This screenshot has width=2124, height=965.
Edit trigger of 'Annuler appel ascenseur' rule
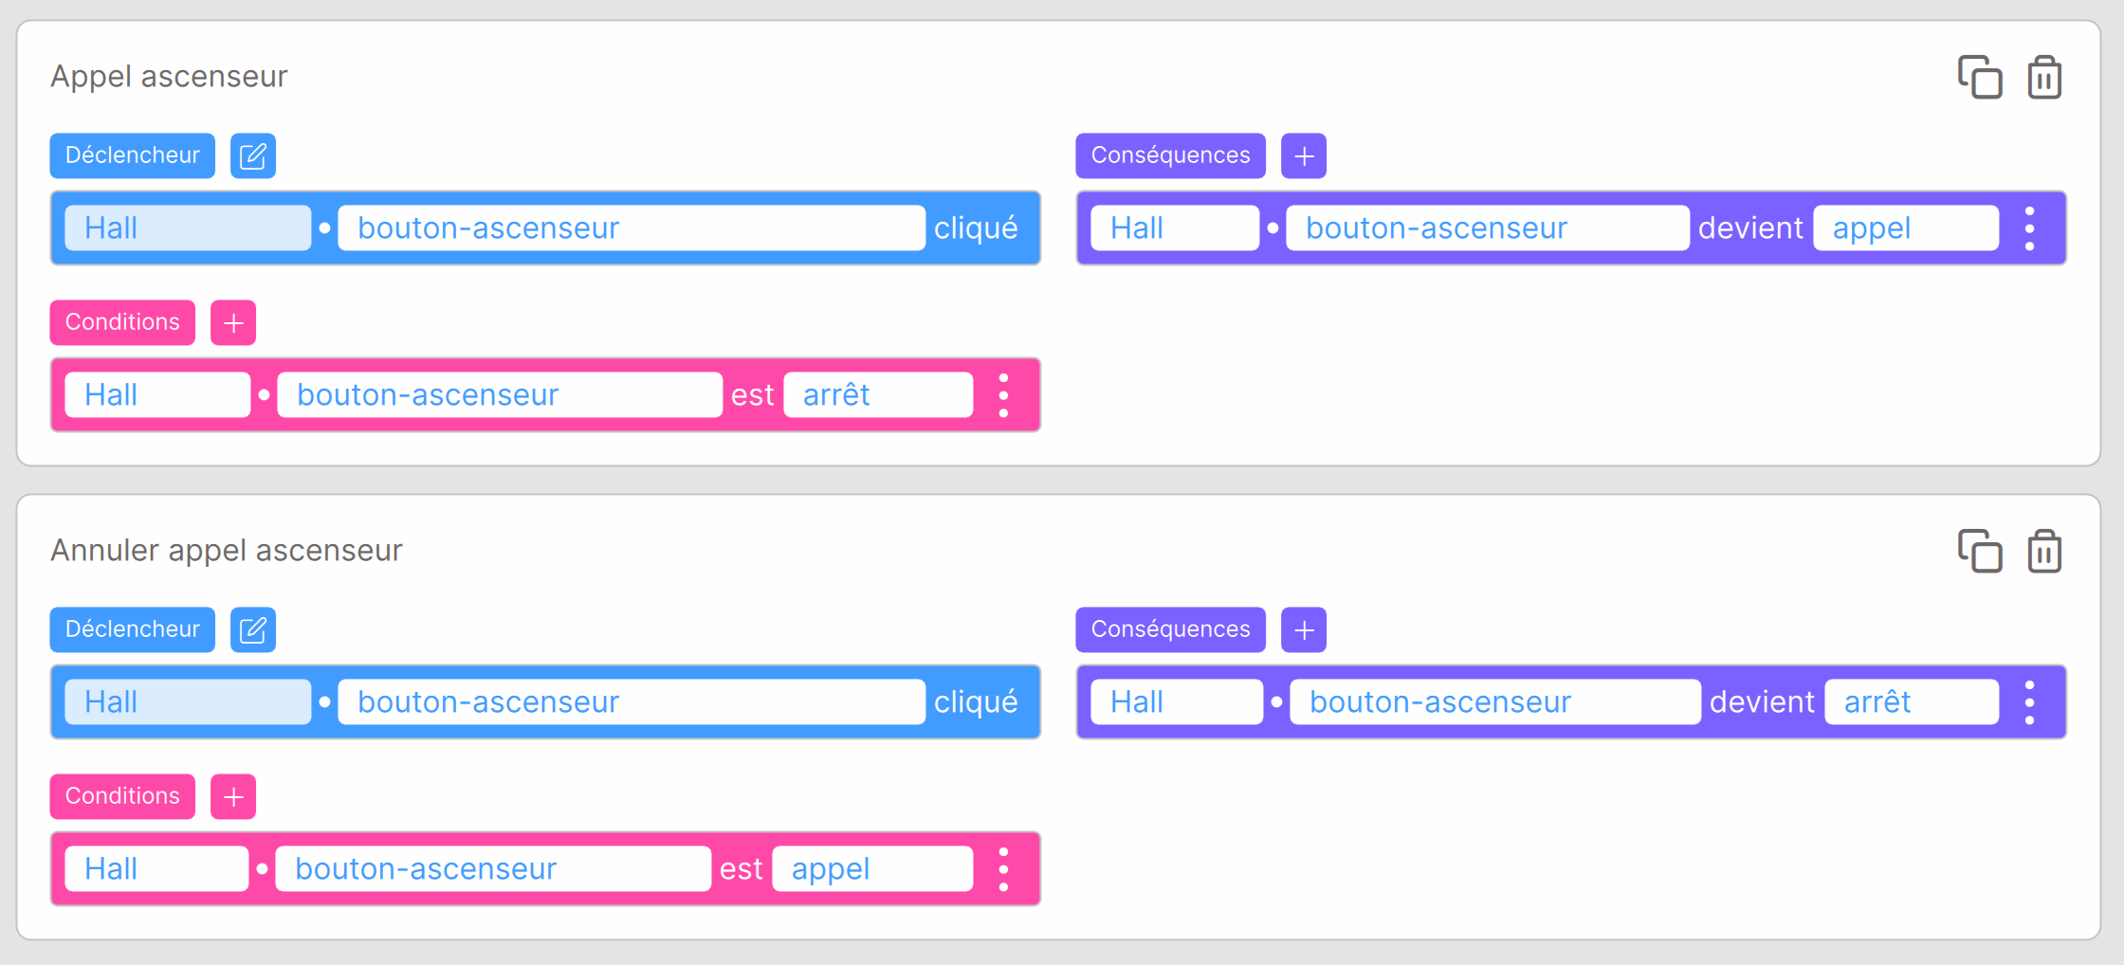pyautogui.click(x=253, y=629)
